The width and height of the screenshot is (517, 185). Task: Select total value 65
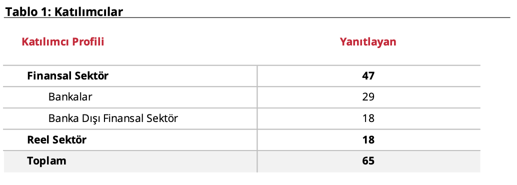(x=368, y=161)
